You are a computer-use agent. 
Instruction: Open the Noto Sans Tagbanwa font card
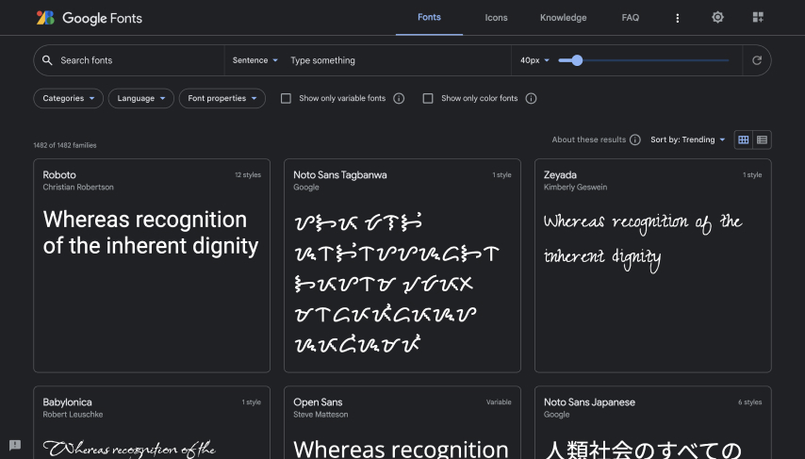click(x=402, y=266)
